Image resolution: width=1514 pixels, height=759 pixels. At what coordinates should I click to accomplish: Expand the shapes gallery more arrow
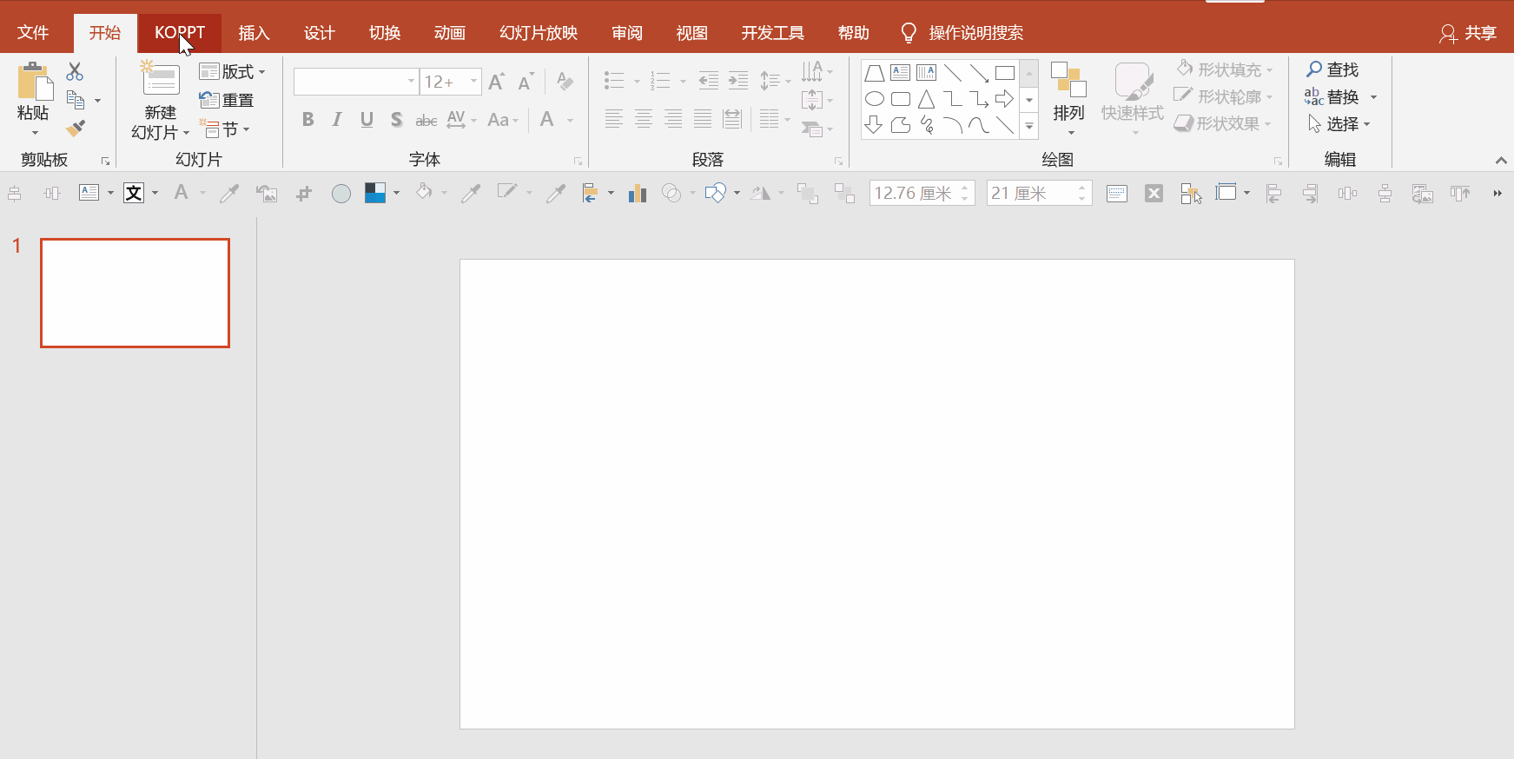pyautogui.click(x=1029, y=126)
